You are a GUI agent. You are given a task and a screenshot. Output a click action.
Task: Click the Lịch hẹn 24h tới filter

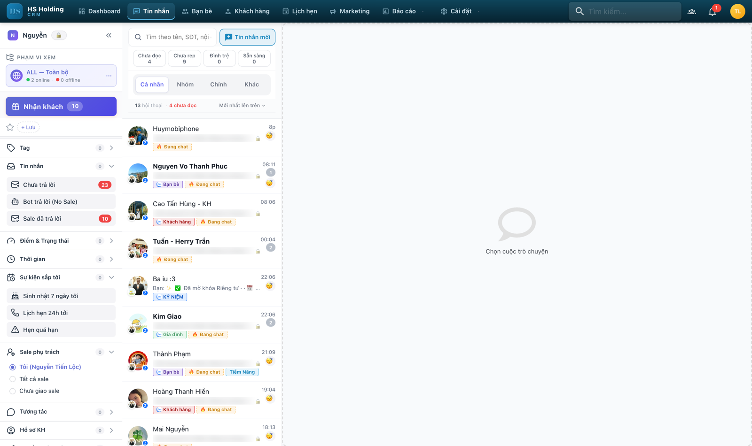pos(61,313)
